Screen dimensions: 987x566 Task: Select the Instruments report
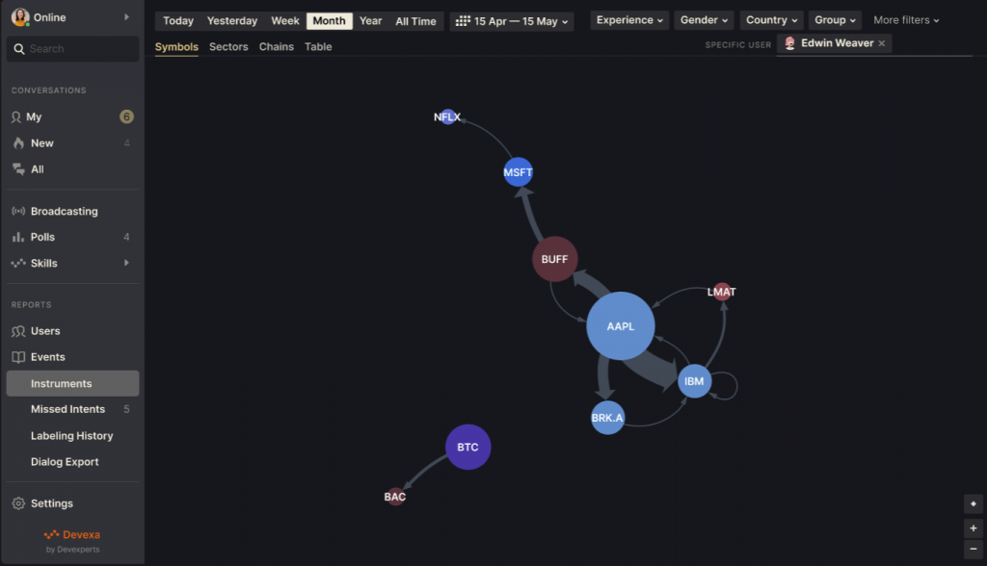[73, 384]
